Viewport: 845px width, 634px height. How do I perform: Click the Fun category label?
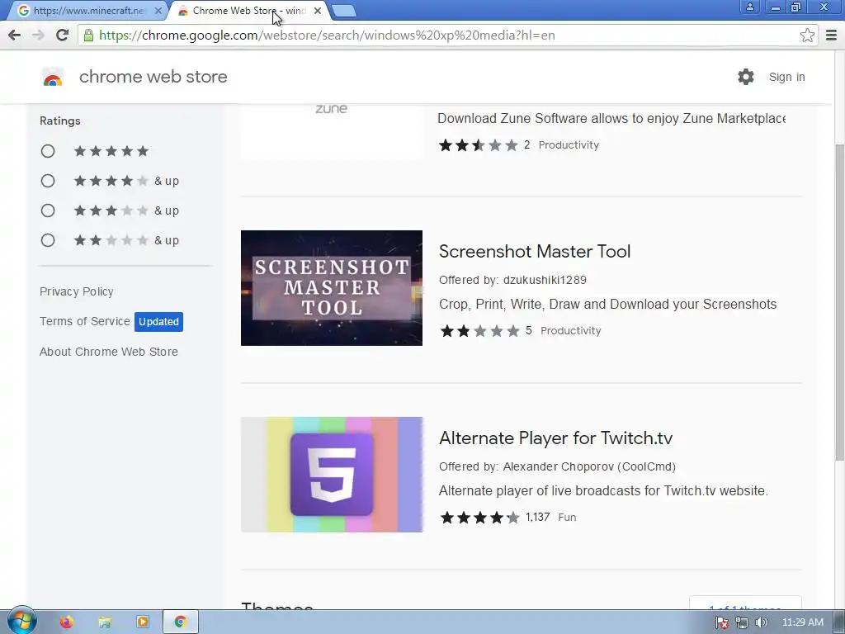pos(567,518)
